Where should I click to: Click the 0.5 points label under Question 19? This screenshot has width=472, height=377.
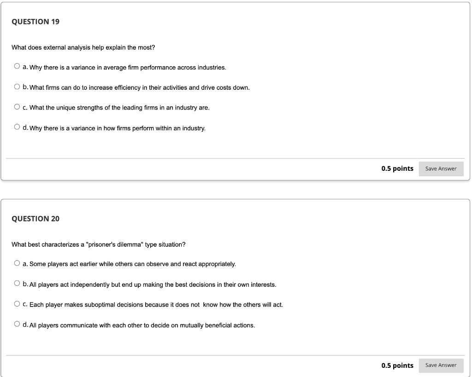(x=397, y=168)
